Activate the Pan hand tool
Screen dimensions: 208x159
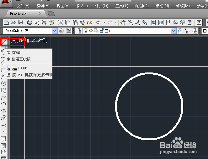123,22
